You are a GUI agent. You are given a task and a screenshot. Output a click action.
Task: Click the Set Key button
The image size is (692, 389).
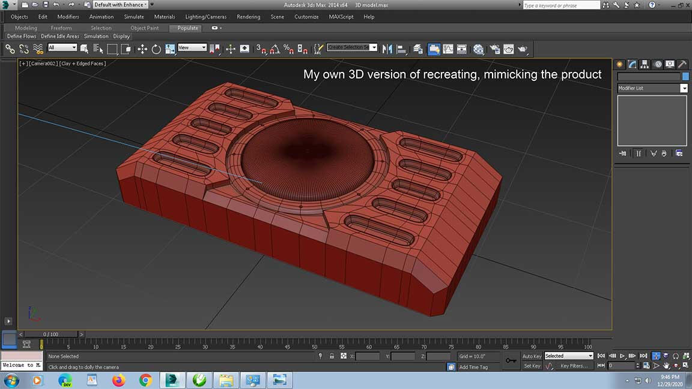coord(532,366)
